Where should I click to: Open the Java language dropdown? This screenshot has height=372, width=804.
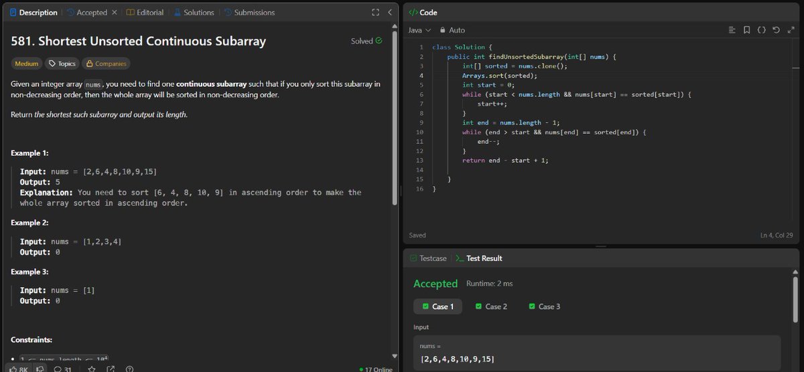coord(419,30)
